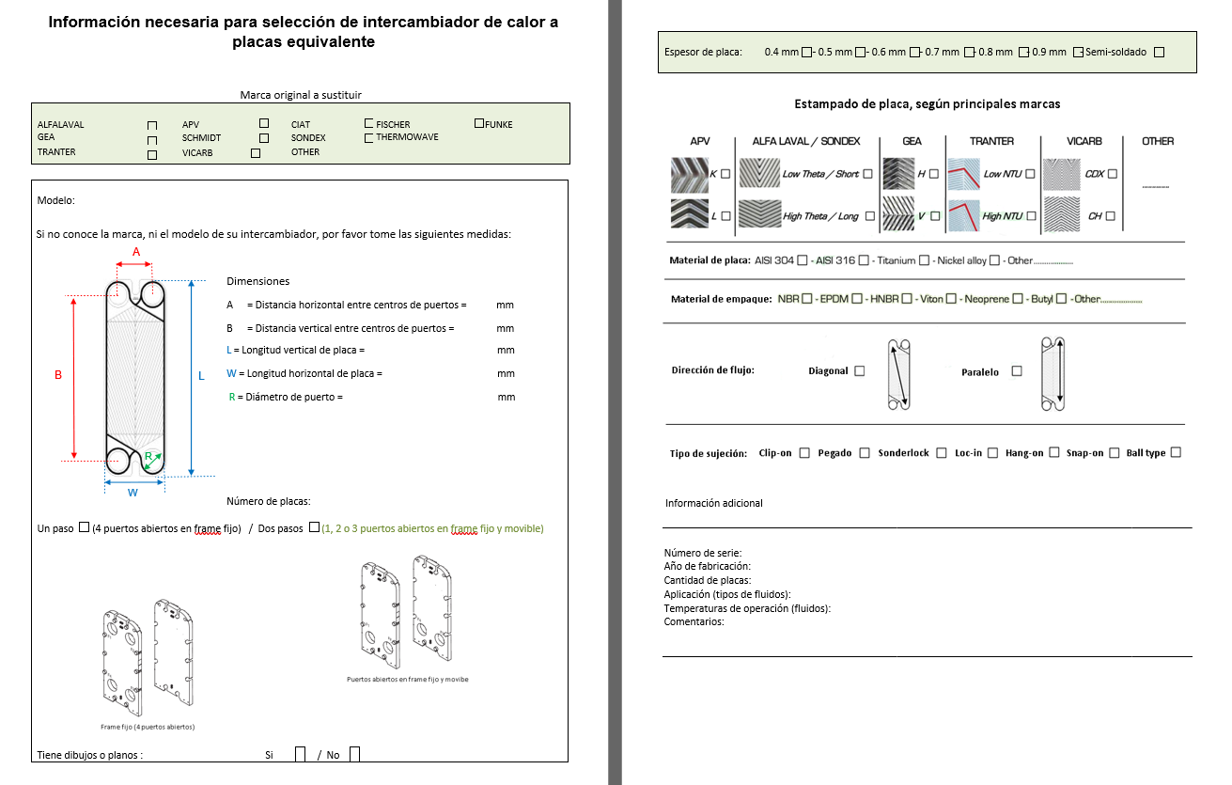Check APV pattern L box
The height and width of the screenshot is (785, 1232).
tap(725, 216)
